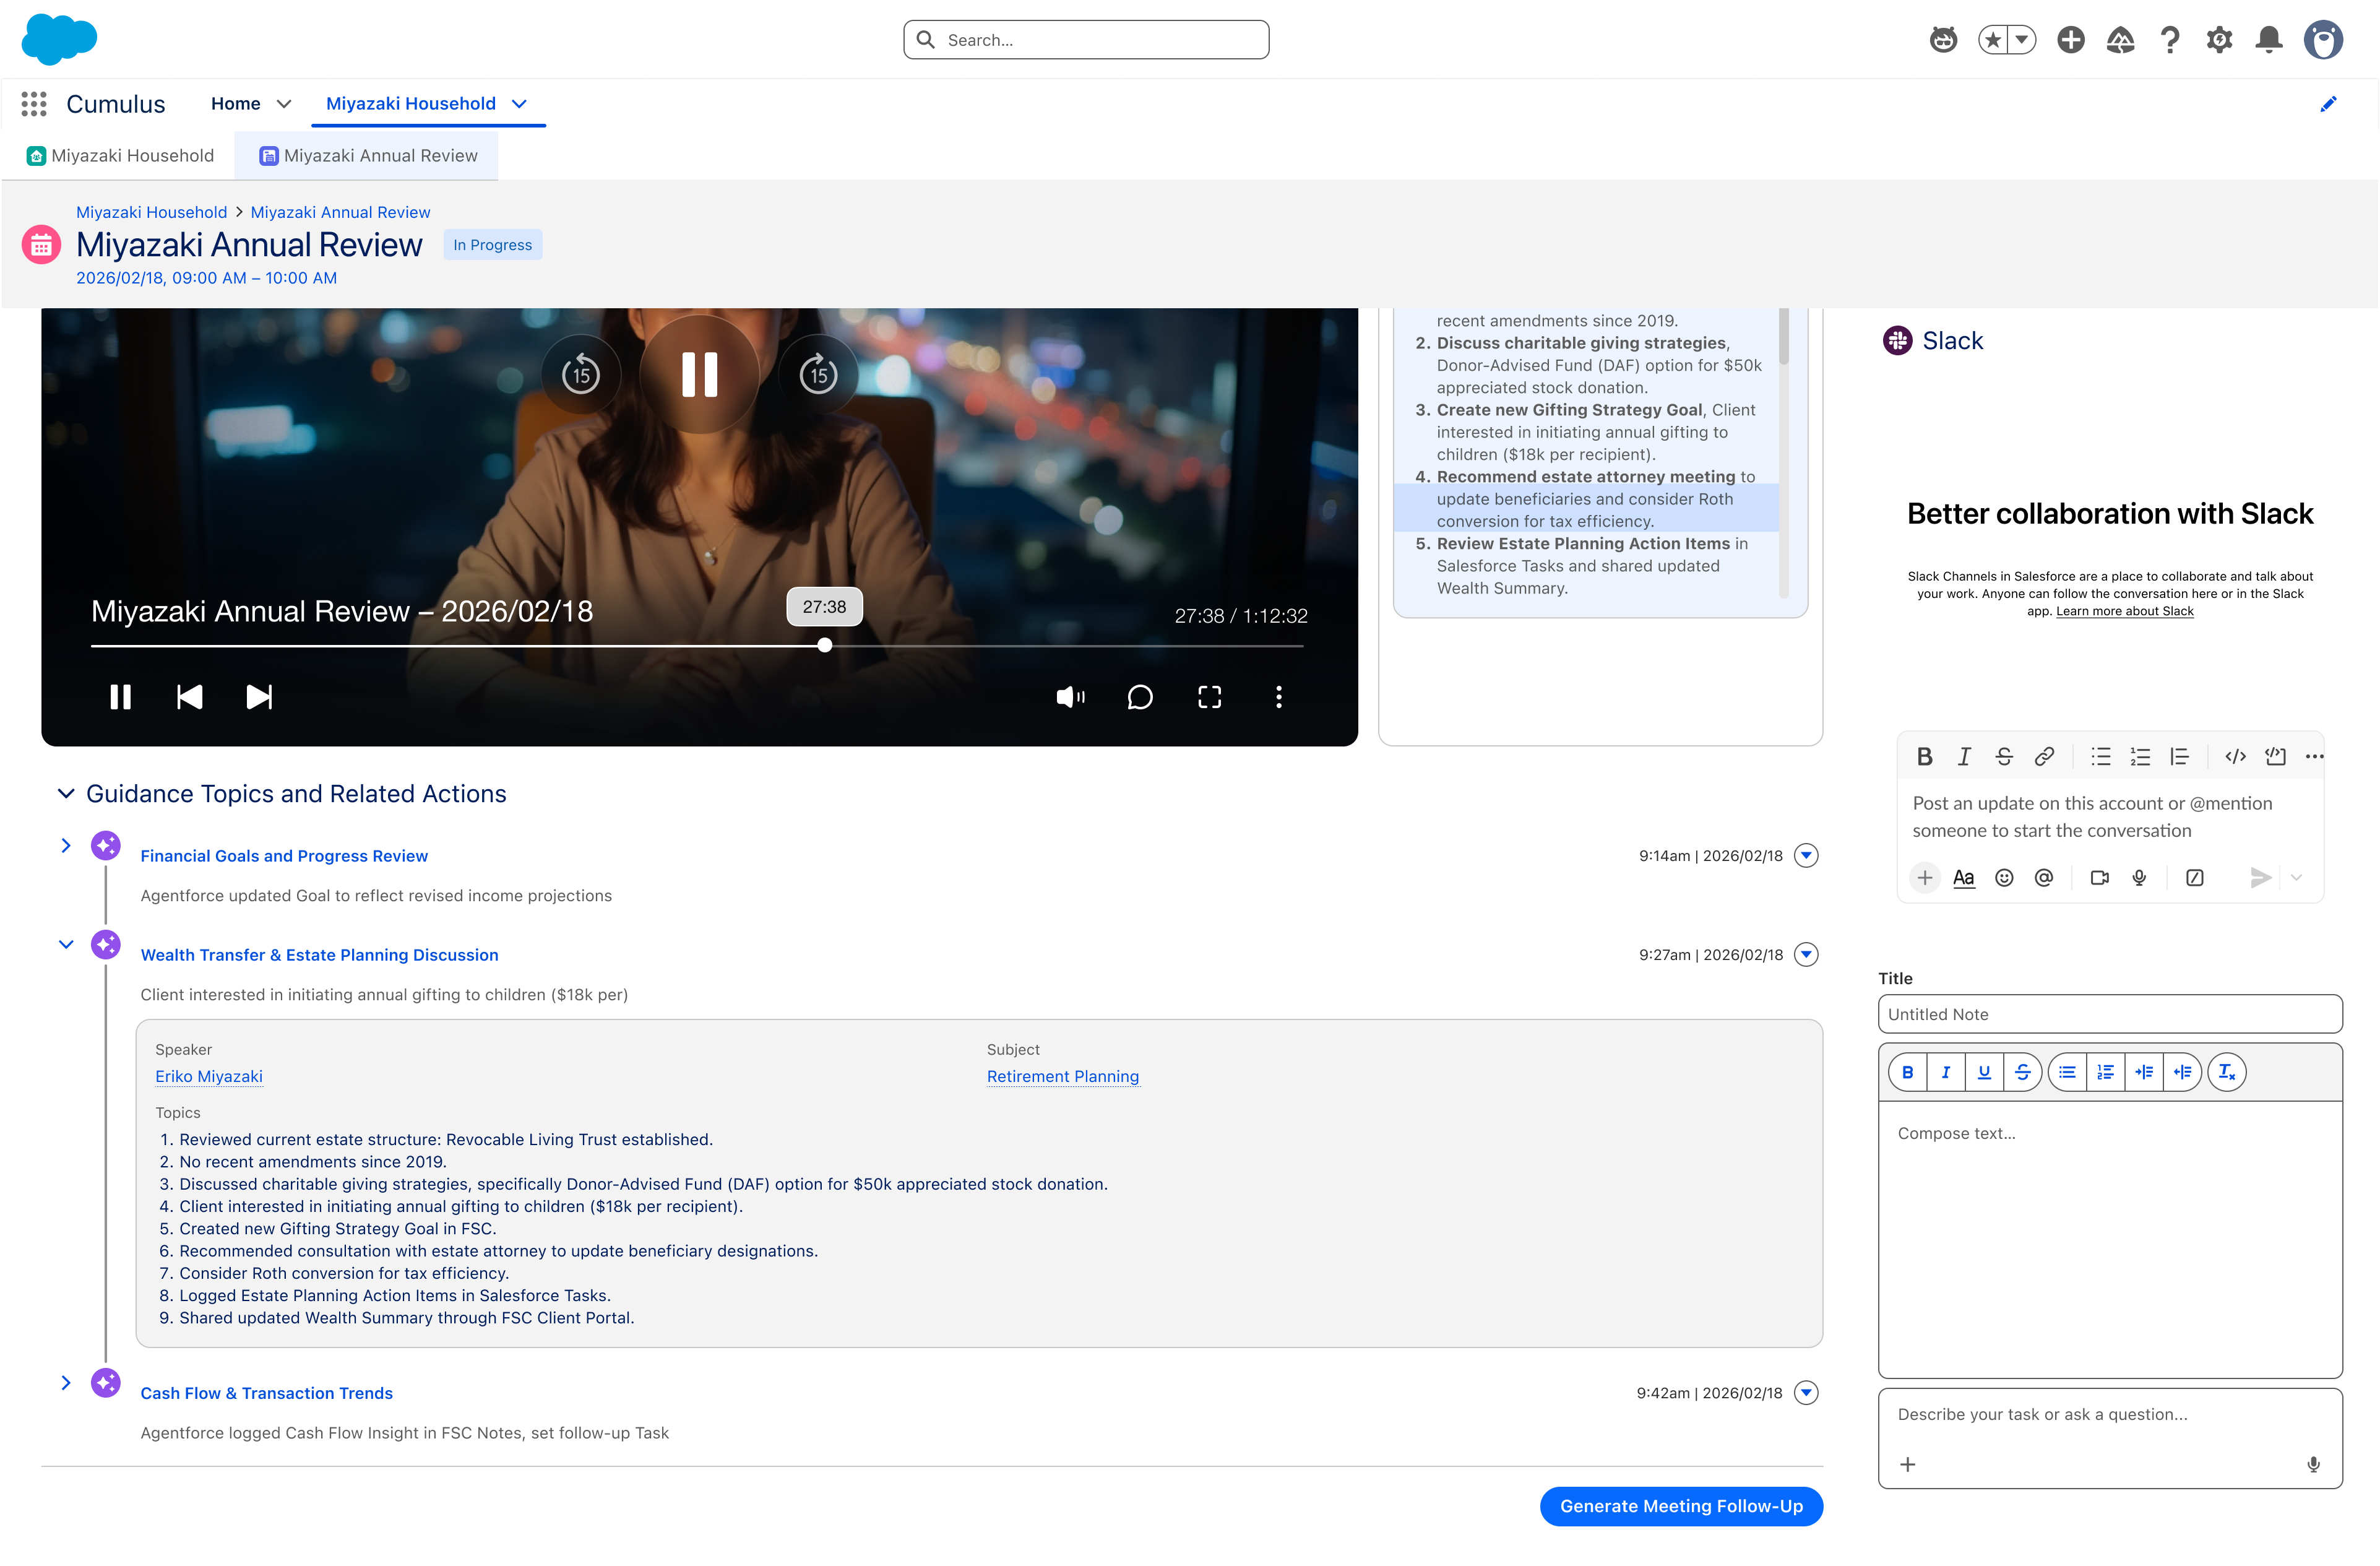The width and height of the screenshot is (2380, 1566).
Task: Collapse Guidance Topics and Related Actions section
Action: pyautogui.click(x=66, y=793)
